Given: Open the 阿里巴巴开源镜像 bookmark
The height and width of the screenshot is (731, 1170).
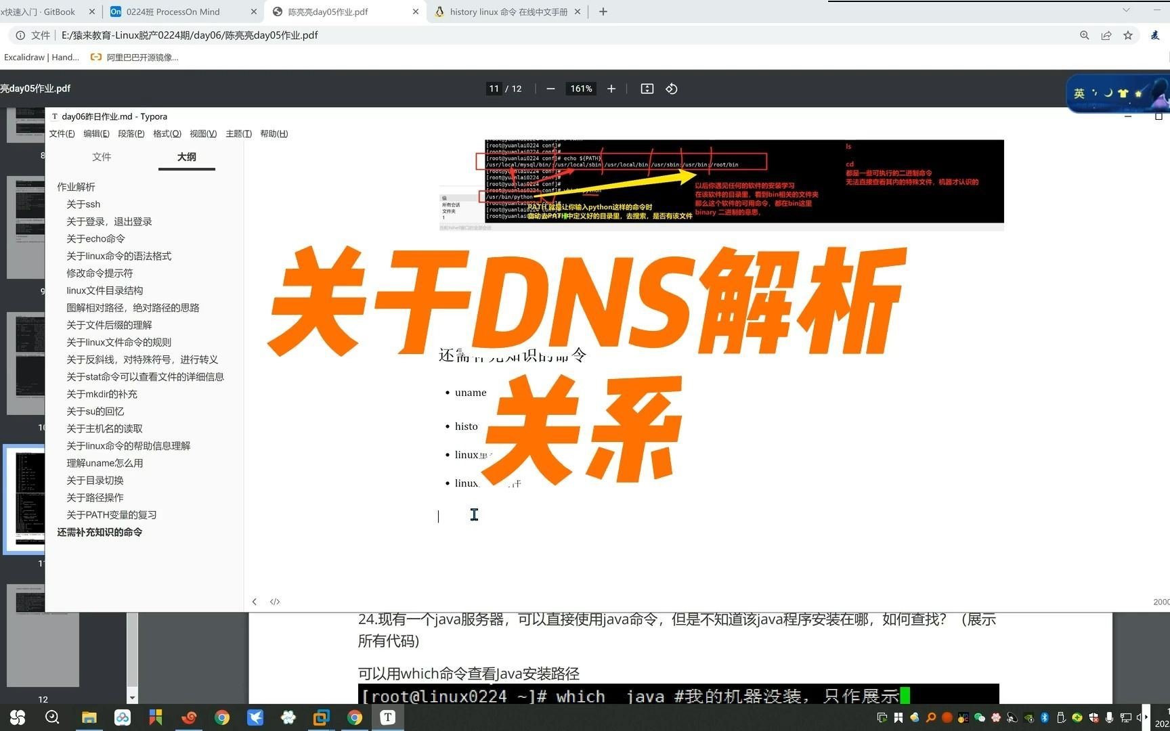Looking at the screenshot, I should click(x=135, y=58).
